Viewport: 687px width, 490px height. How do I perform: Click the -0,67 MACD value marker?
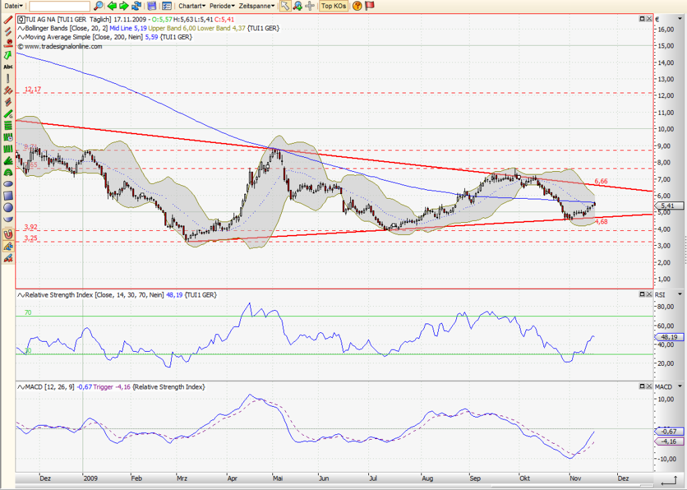[x=669, y=432]
